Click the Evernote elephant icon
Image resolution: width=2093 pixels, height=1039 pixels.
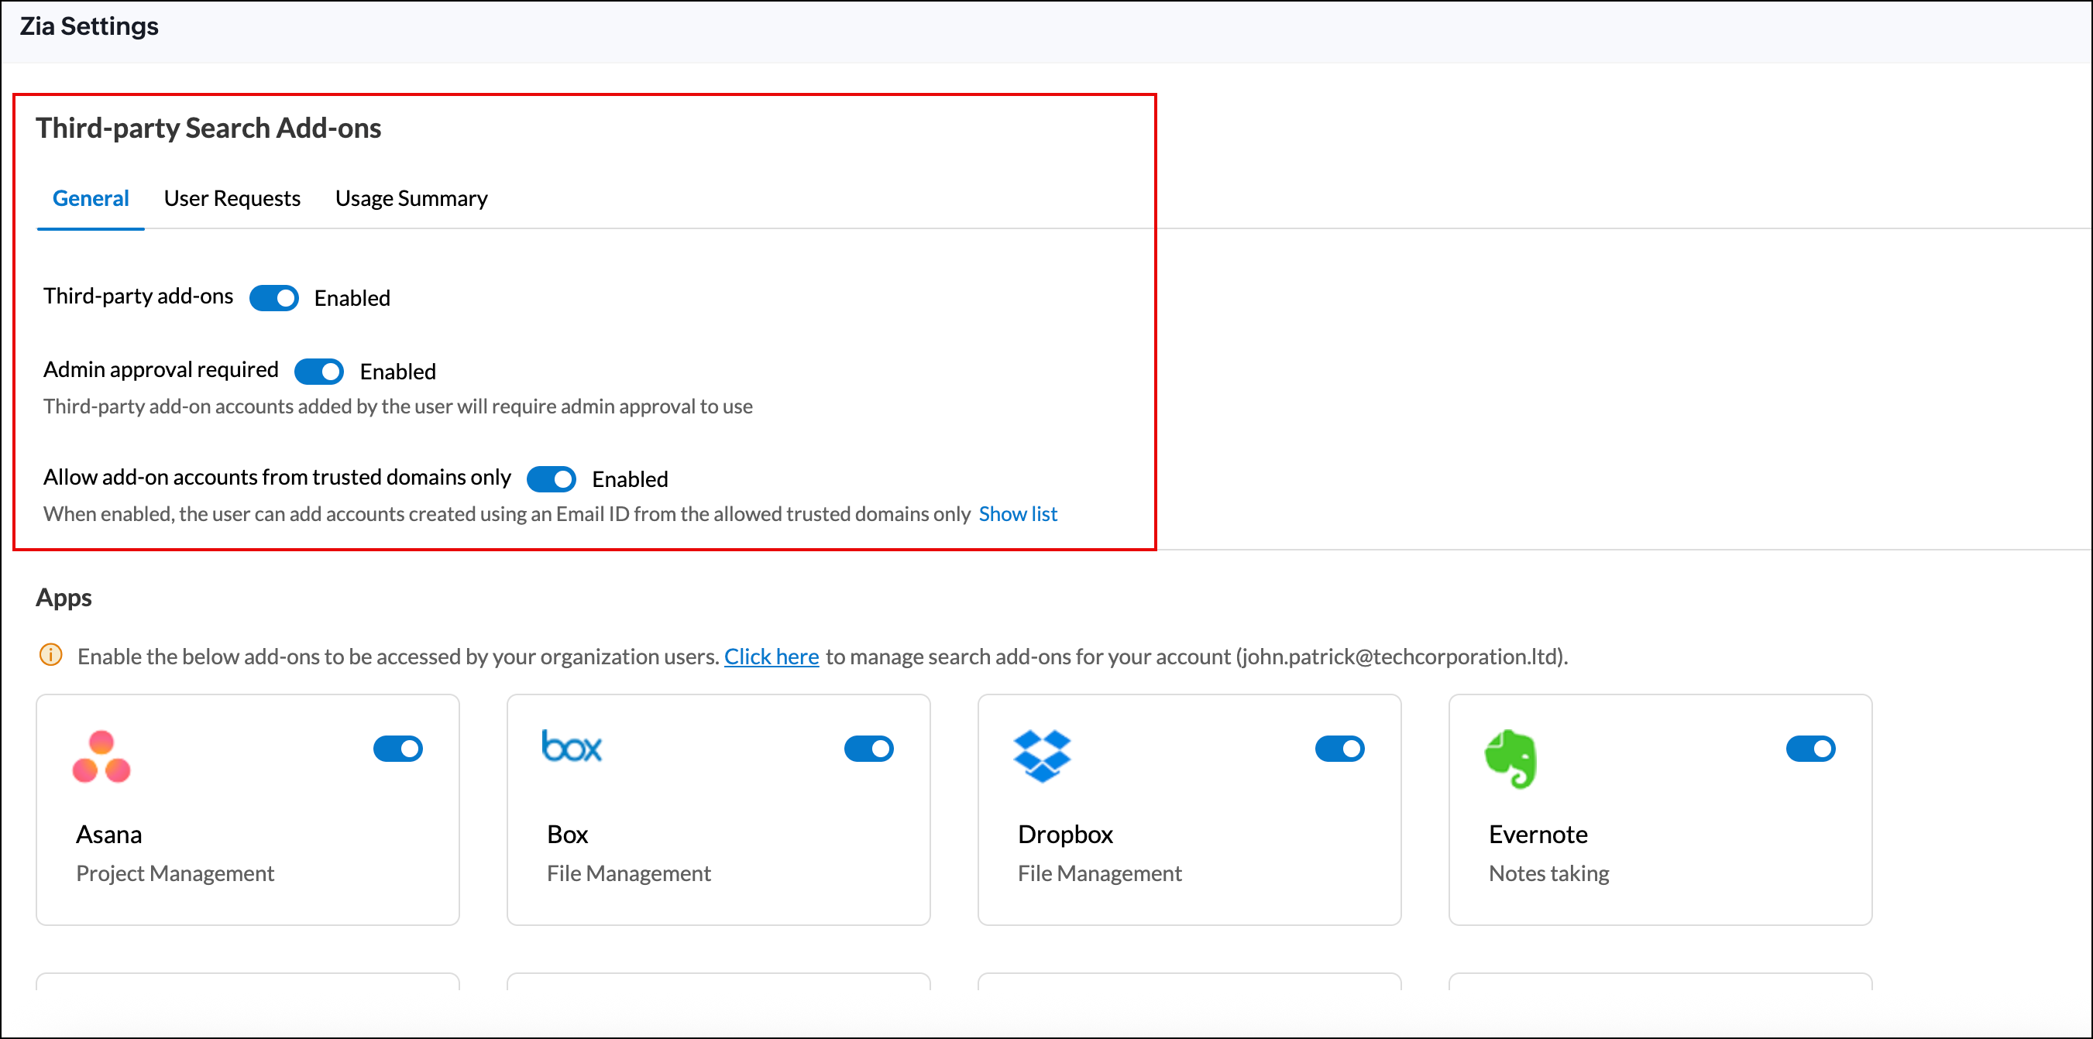(x=1510, y=759)
